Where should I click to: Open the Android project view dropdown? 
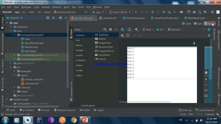15,18
